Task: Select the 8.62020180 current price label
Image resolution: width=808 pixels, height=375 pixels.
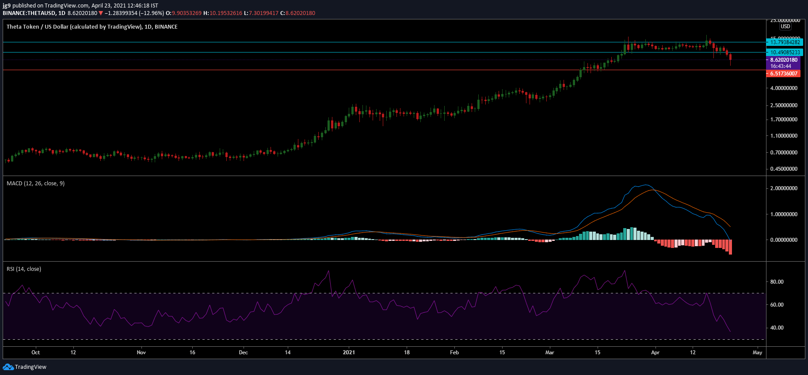Action: pyautogui.click(x=783, y=60)
